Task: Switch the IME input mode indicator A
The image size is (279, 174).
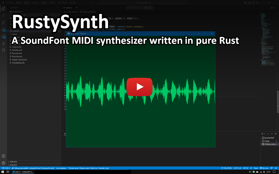Action: [264, 172]
